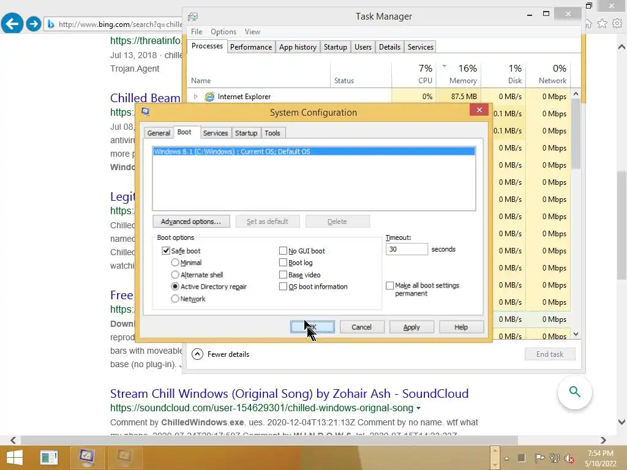Open the General tab in System Configuration

[159, 133]
